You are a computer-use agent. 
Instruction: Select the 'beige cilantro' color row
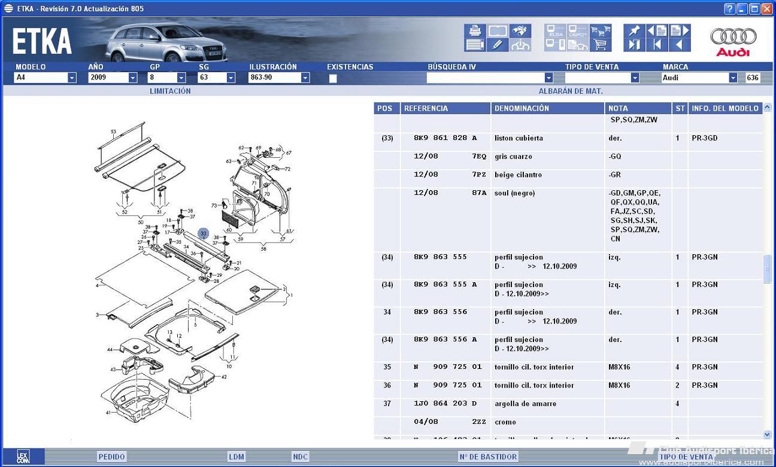[568, 175]
